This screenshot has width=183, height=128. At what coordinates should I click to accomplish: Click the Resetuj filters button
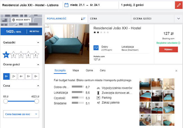pos(34,31)
